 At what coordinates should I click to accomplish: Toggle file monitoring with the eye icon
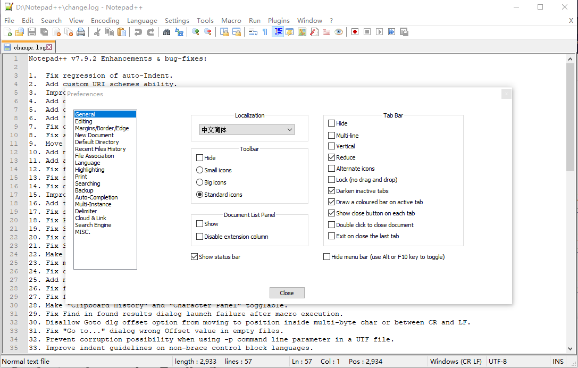pos(339,32)
